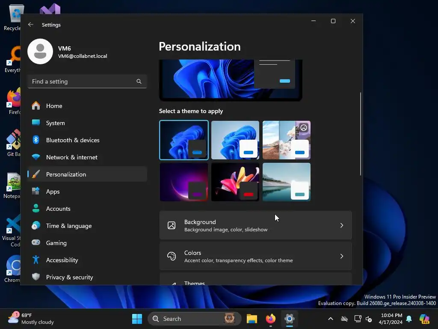Screen dimensions: 438x329
Task: Click the search magnifier in Find a setting
Action: pyautogui.click(x=139, y=81)
